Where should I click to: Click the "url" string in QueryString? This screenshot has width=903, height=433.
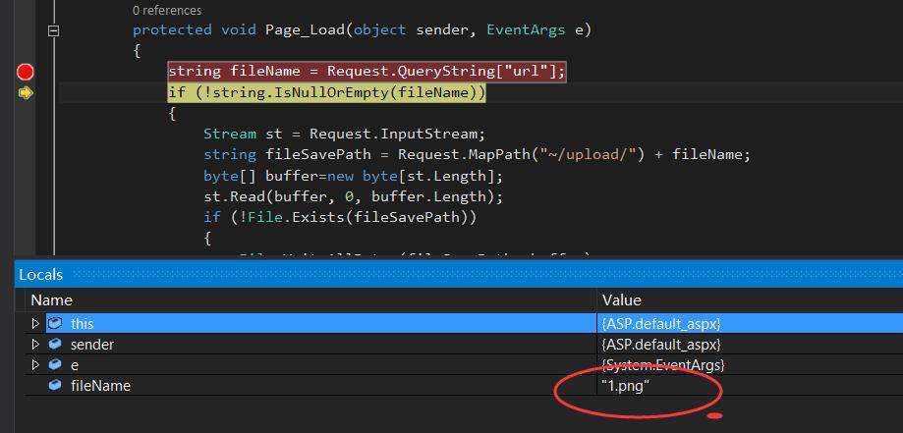tap(527, 72)
